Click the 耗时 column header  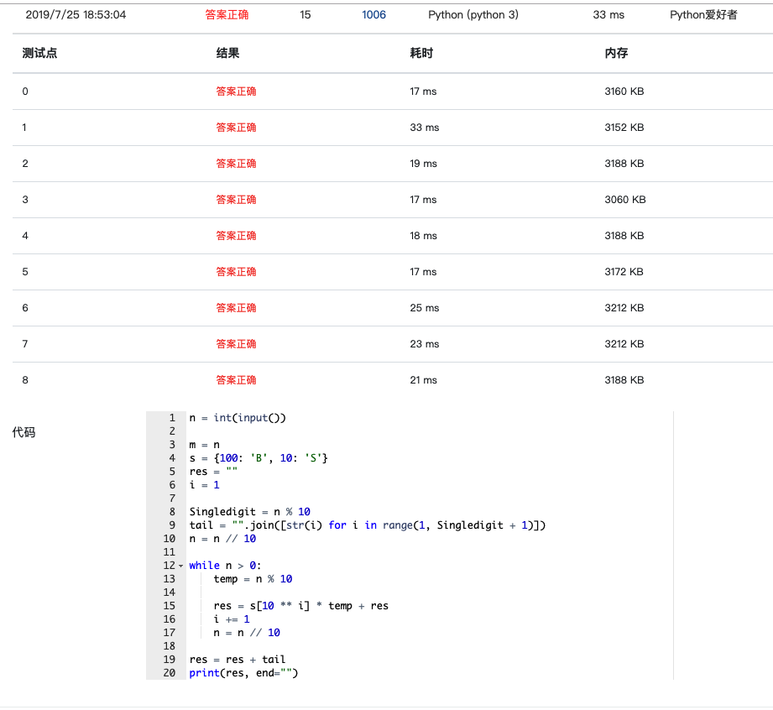(421, 53)
